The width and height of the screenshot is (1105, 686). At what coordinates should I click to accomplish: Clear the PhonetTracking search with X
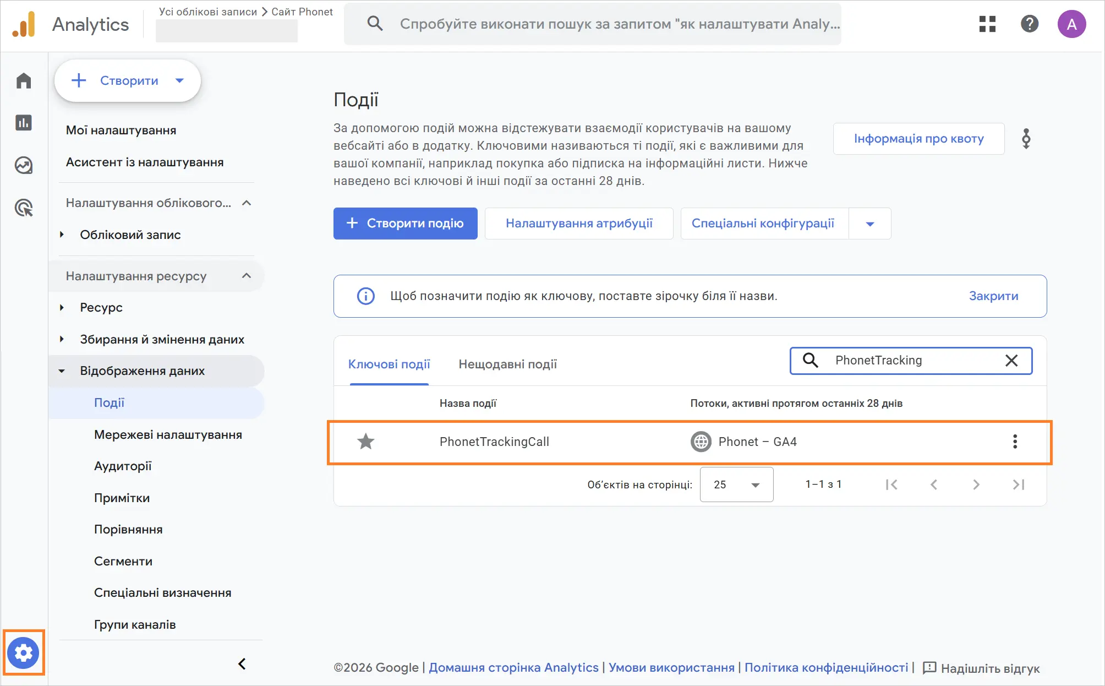coord(1011,361)
